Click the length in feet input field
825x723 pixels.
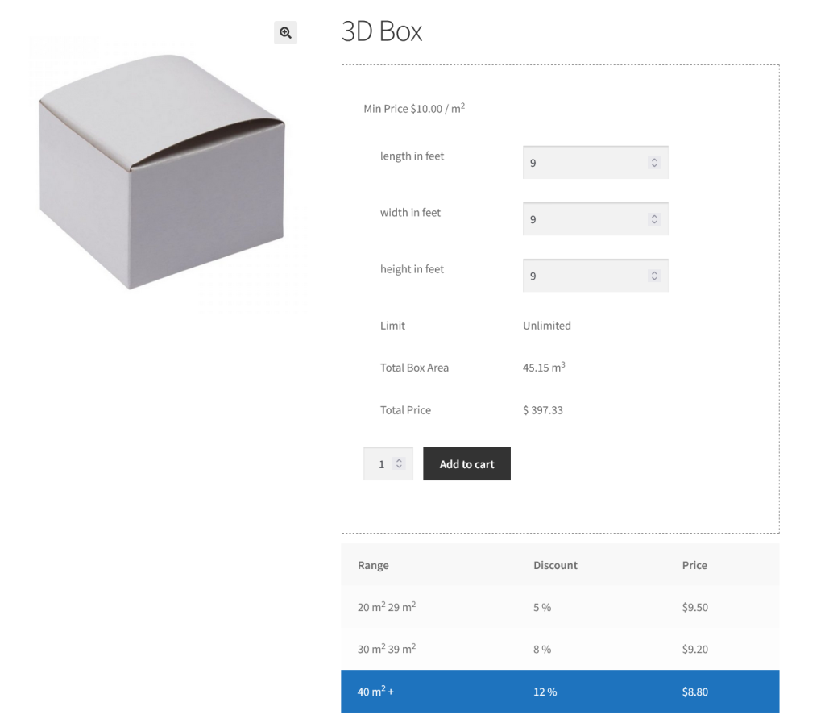[x=584, y=163]
